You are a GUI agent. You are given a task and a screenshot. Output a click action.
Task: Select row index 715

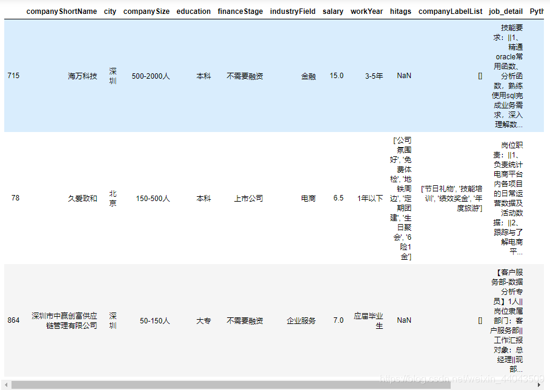pyautogui.click(x=13, y=76)
